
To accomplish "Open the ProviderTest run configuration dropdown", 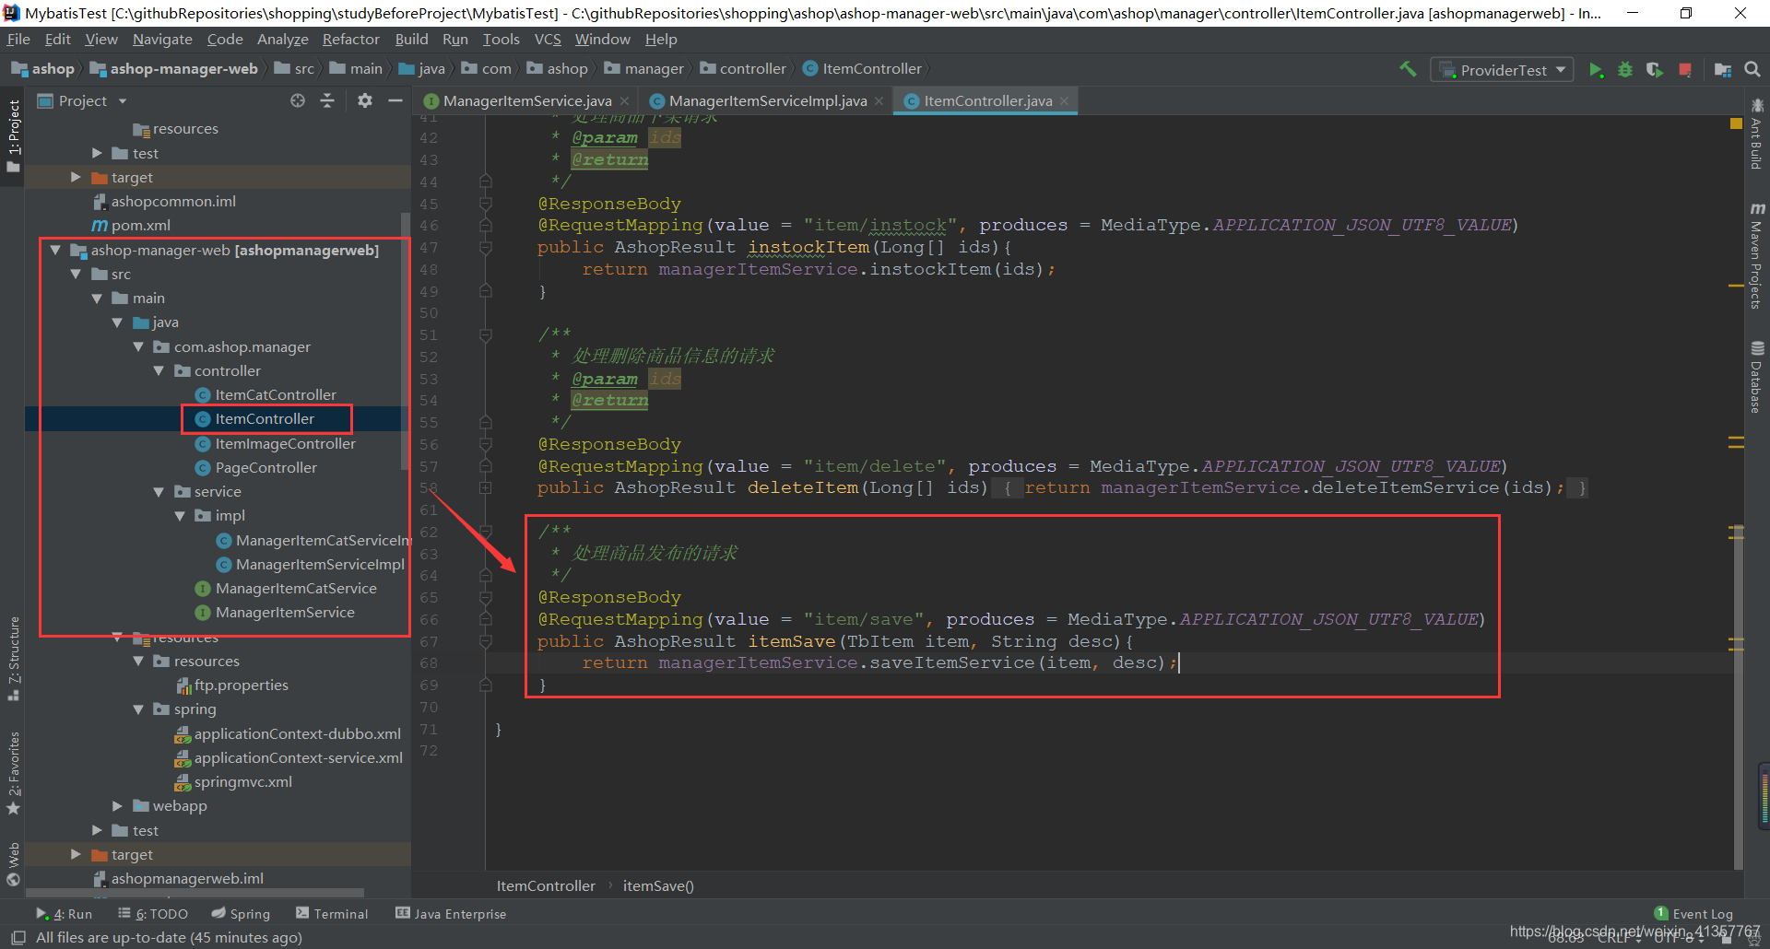I will coord(1502,70).
